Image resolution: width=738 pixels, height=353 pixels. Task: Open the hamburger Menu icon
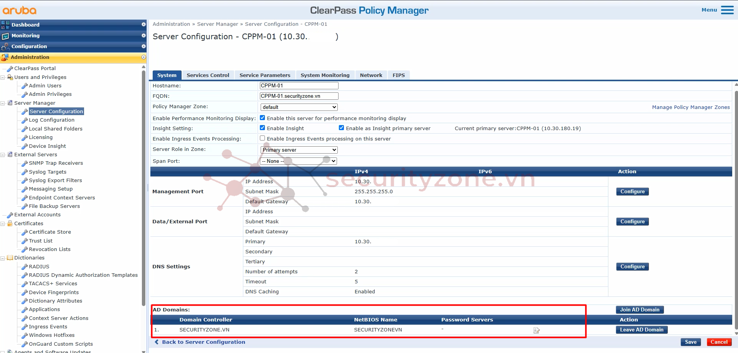point(727,10)
